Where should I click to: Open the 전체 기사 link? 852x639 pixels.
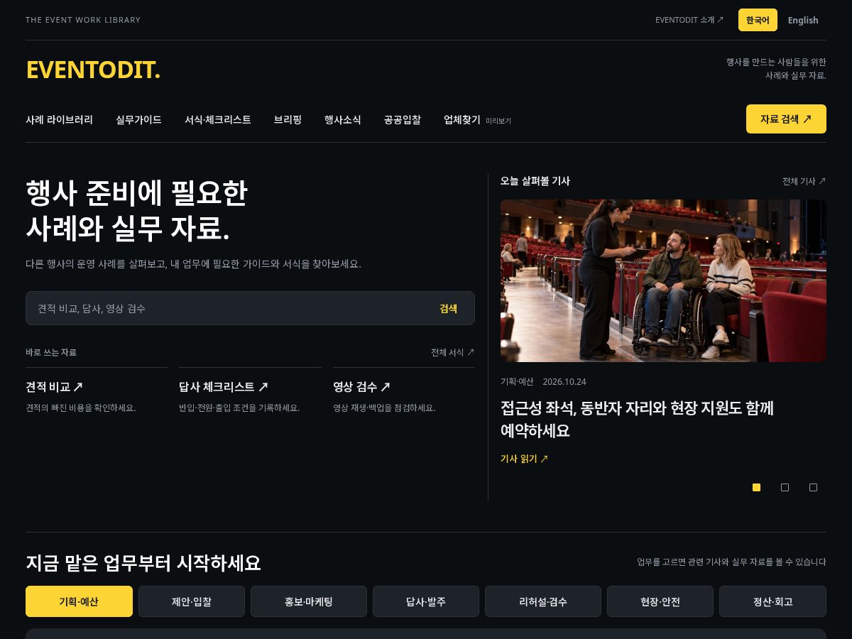804,181
